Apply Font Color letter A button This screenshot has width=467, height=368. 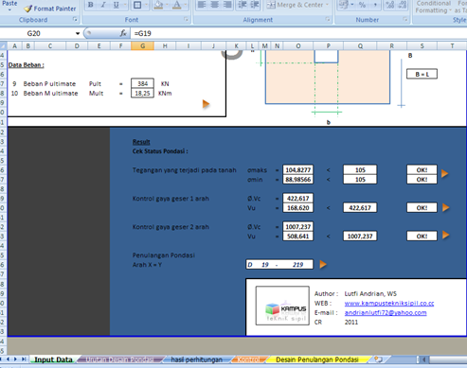point(177,5)
